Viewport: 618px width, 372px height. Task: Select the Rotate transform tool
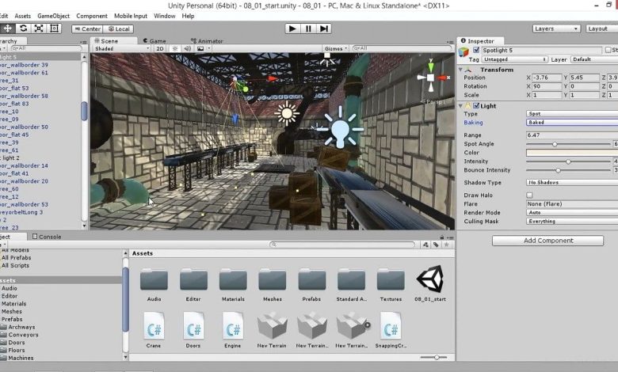pyautogui.click(x=23, y=28)
